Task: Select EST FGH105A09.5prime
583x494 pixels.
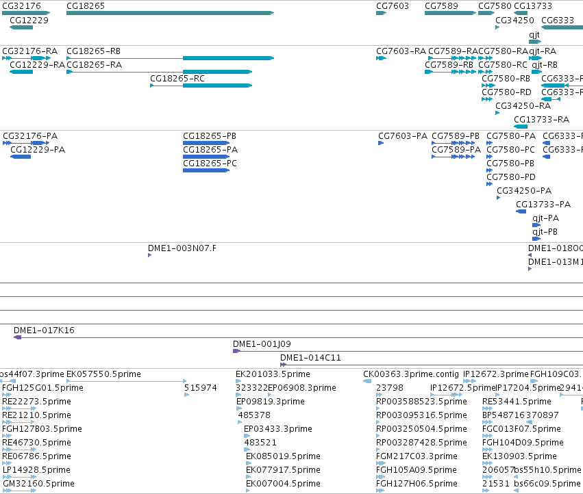Action: (x=380, y=478)
